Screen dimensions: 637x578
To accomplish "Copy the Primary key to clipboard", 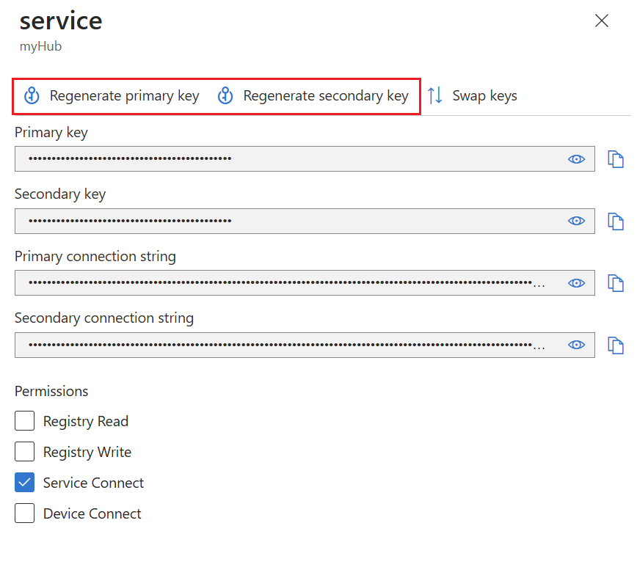I will [x=615, y=159].
